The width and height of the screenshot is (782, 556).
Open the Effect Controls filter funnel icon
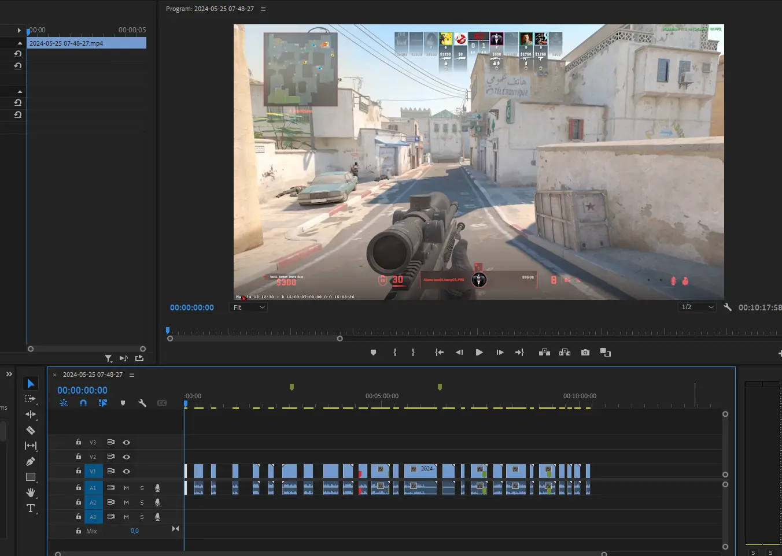(108, 358)
